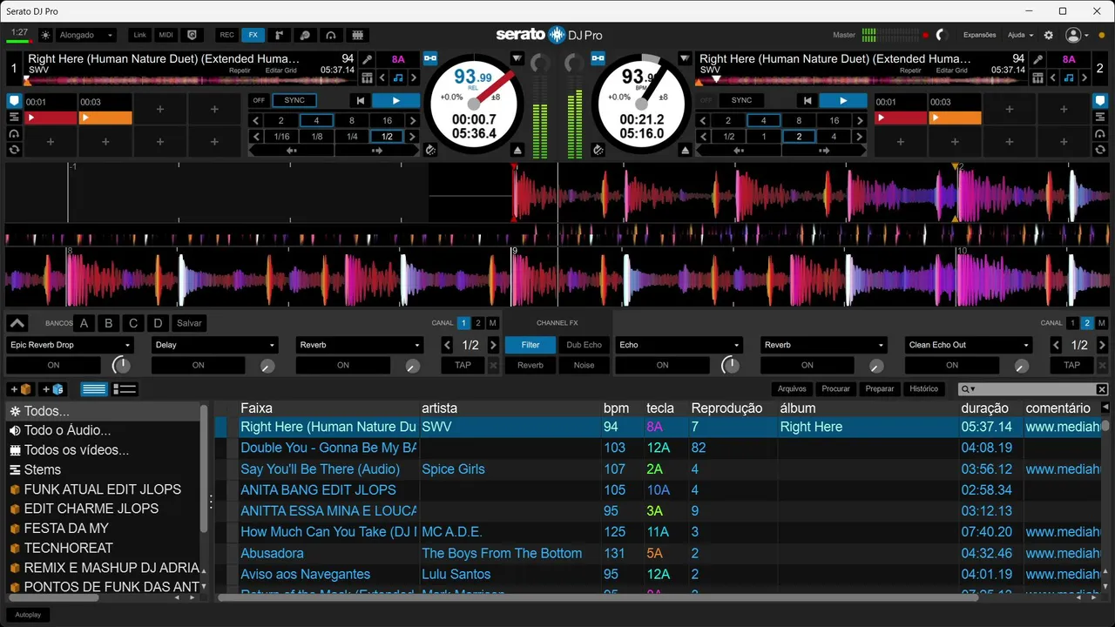Click deck 1 microphone pitch icon
Screen dimensions: 1115x627
[368, 59]
